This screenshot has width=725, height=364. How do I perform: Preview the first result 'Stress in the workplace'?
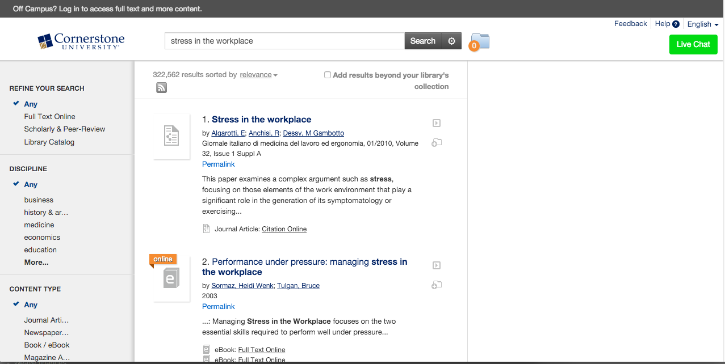[x=437, y=123]
